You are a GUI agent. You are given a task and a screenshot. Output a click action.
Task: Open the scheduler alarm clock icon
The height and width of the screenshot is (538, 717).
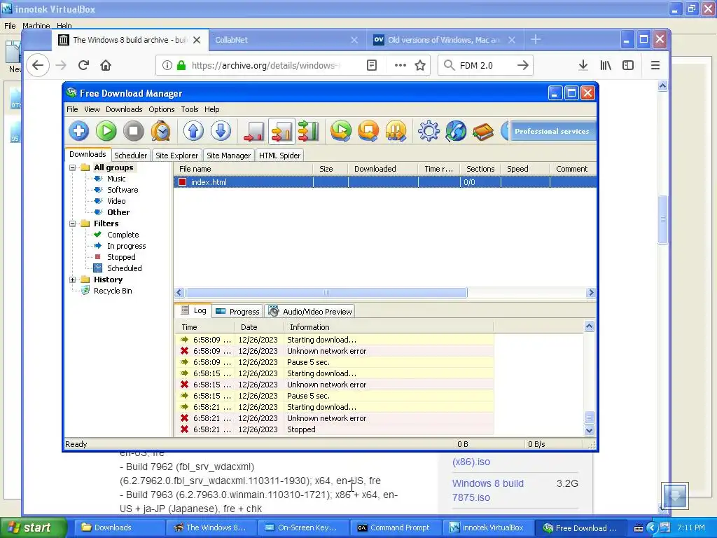161,131
